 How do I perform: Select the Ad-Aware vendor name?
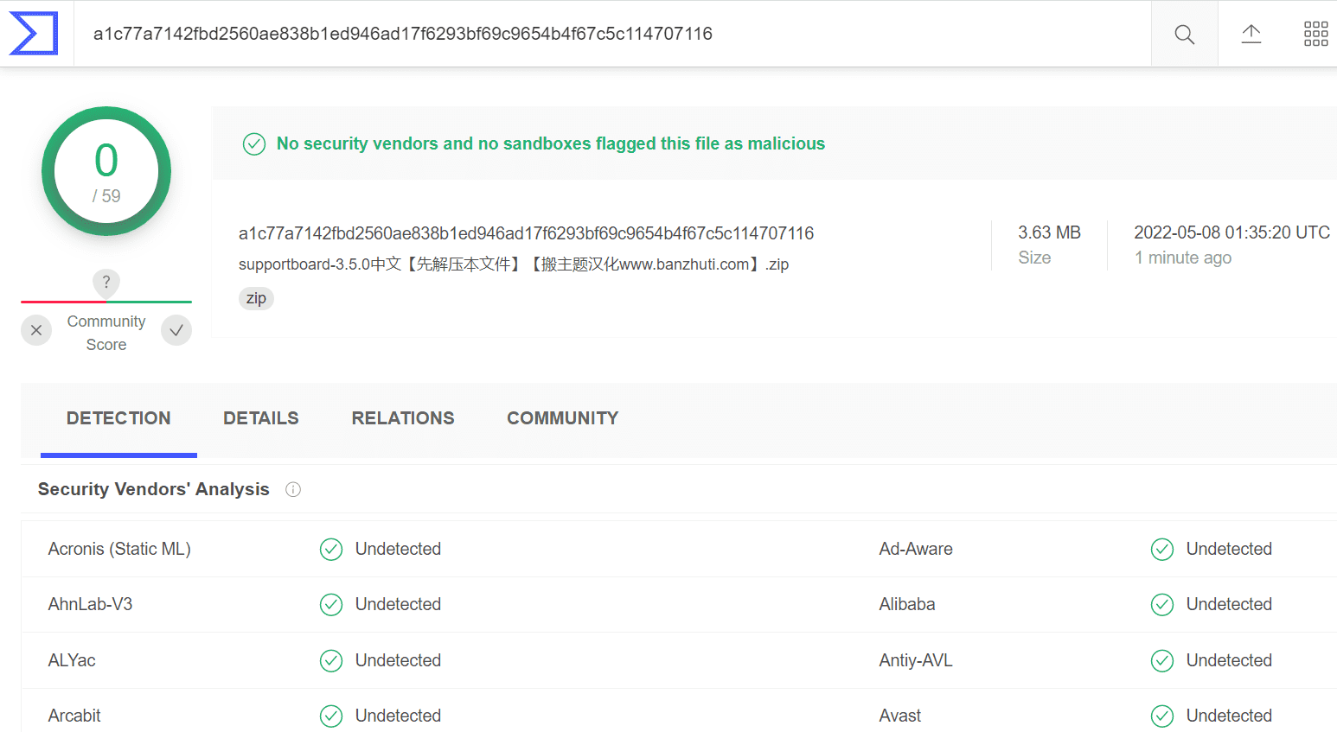click(x=916, y=549)
